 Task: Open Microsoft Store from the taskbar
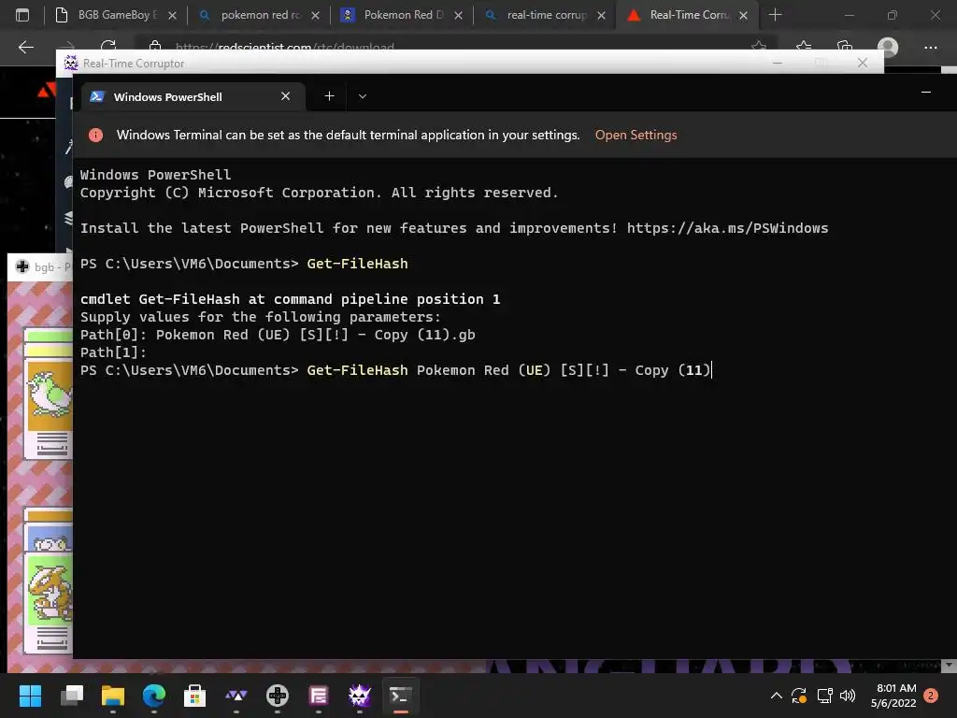pos(194,696)
